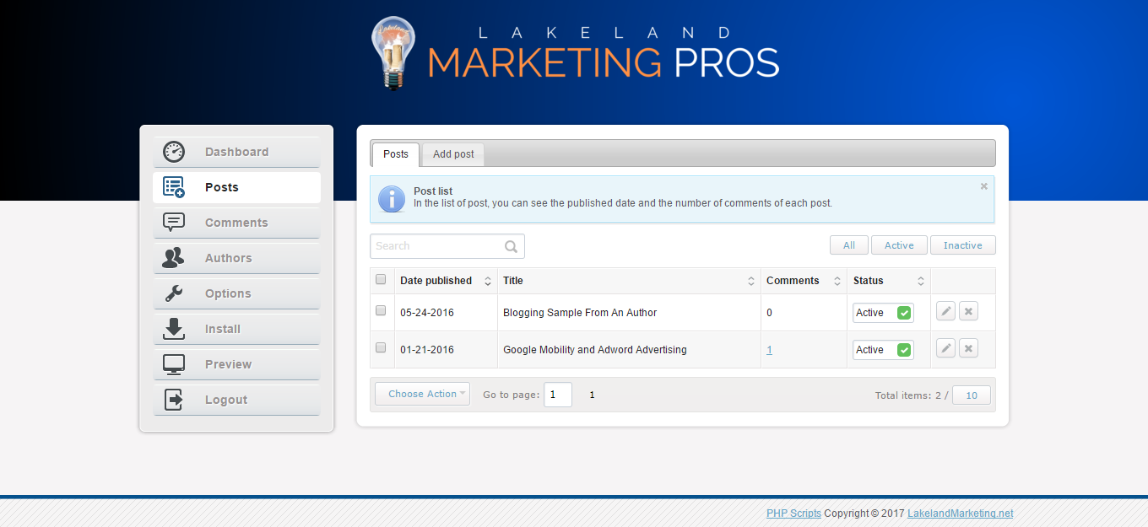Viewport: 1148px width, 527px height.
Task: Filter posts with the Inactive button
Action: pos(962,245)
